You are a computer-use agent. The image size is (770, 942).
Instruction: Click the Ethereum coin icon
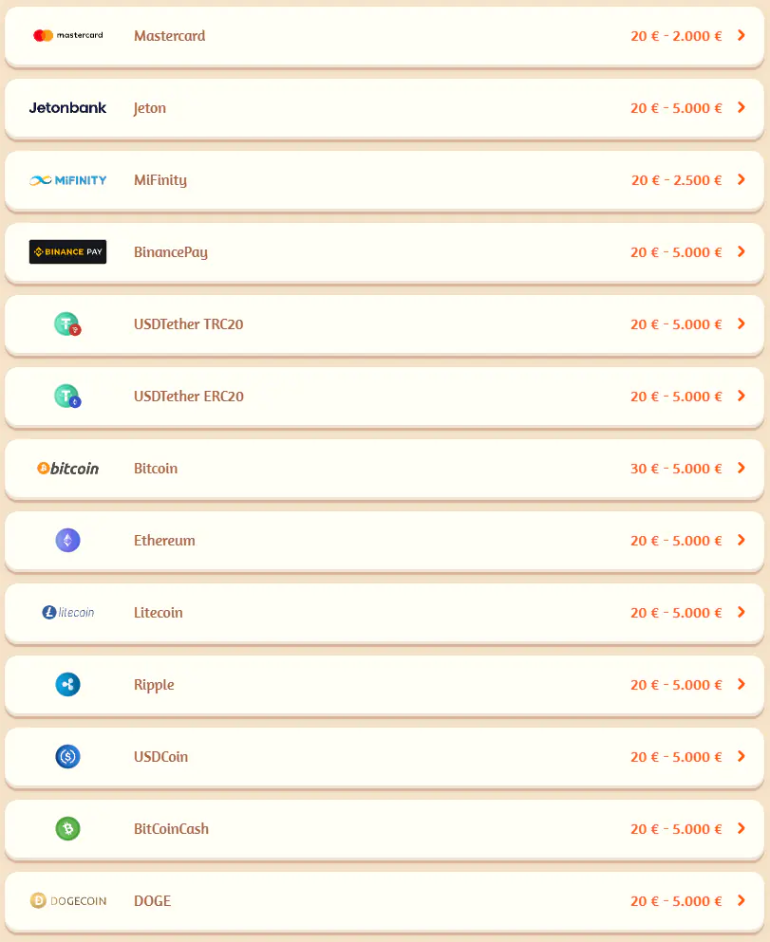(67, 541)
